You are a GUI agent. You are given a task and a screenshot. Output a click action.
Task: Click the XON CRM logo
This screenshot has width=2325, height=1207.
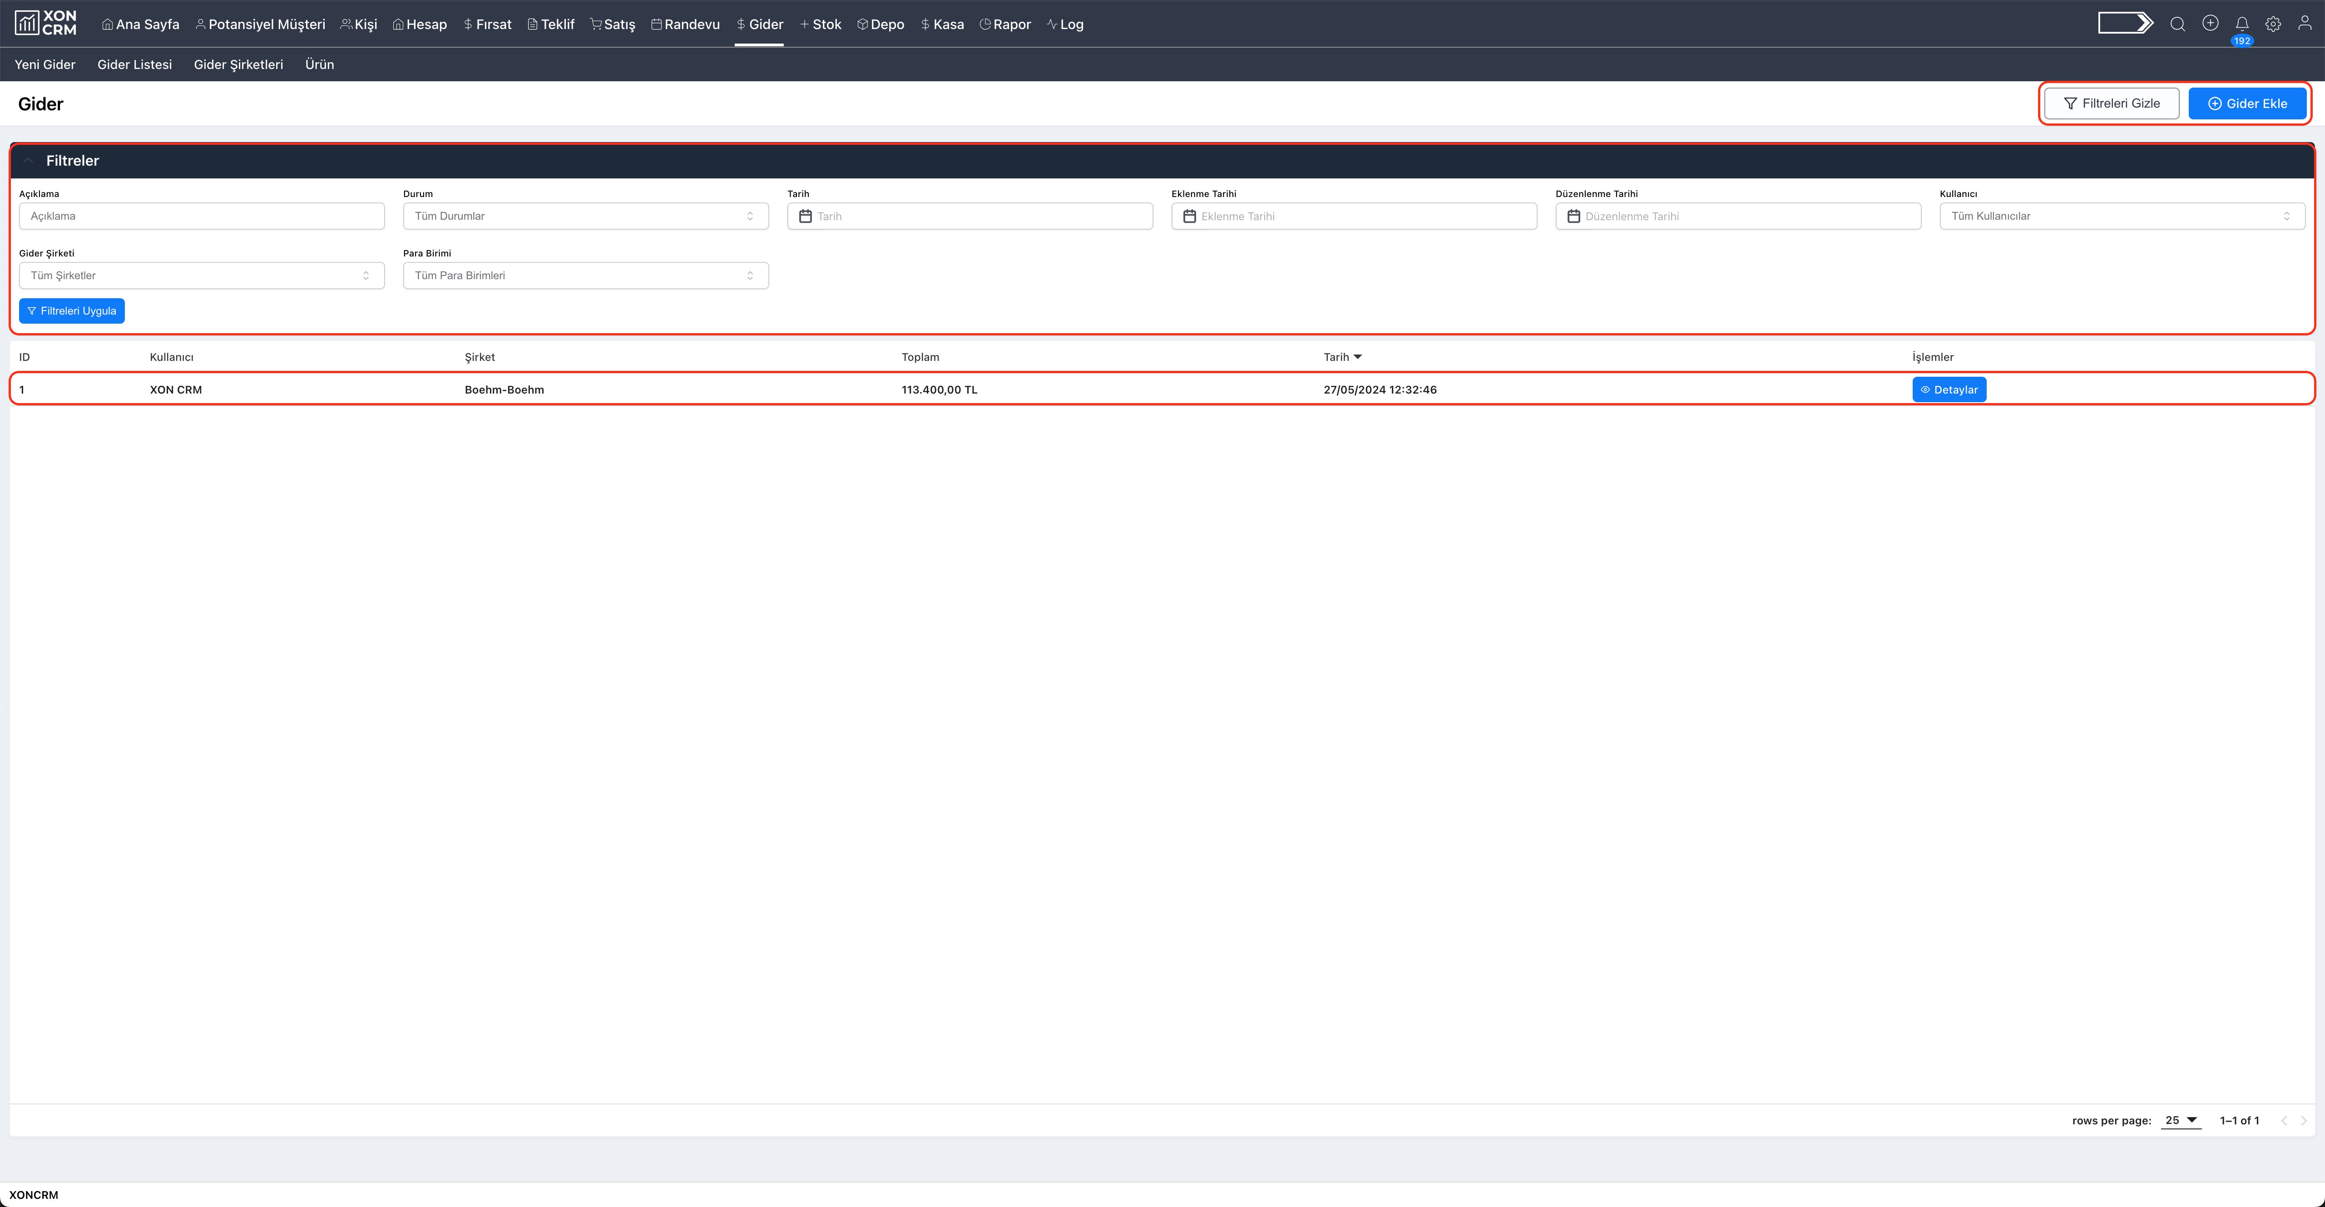[x=45, y=24]
